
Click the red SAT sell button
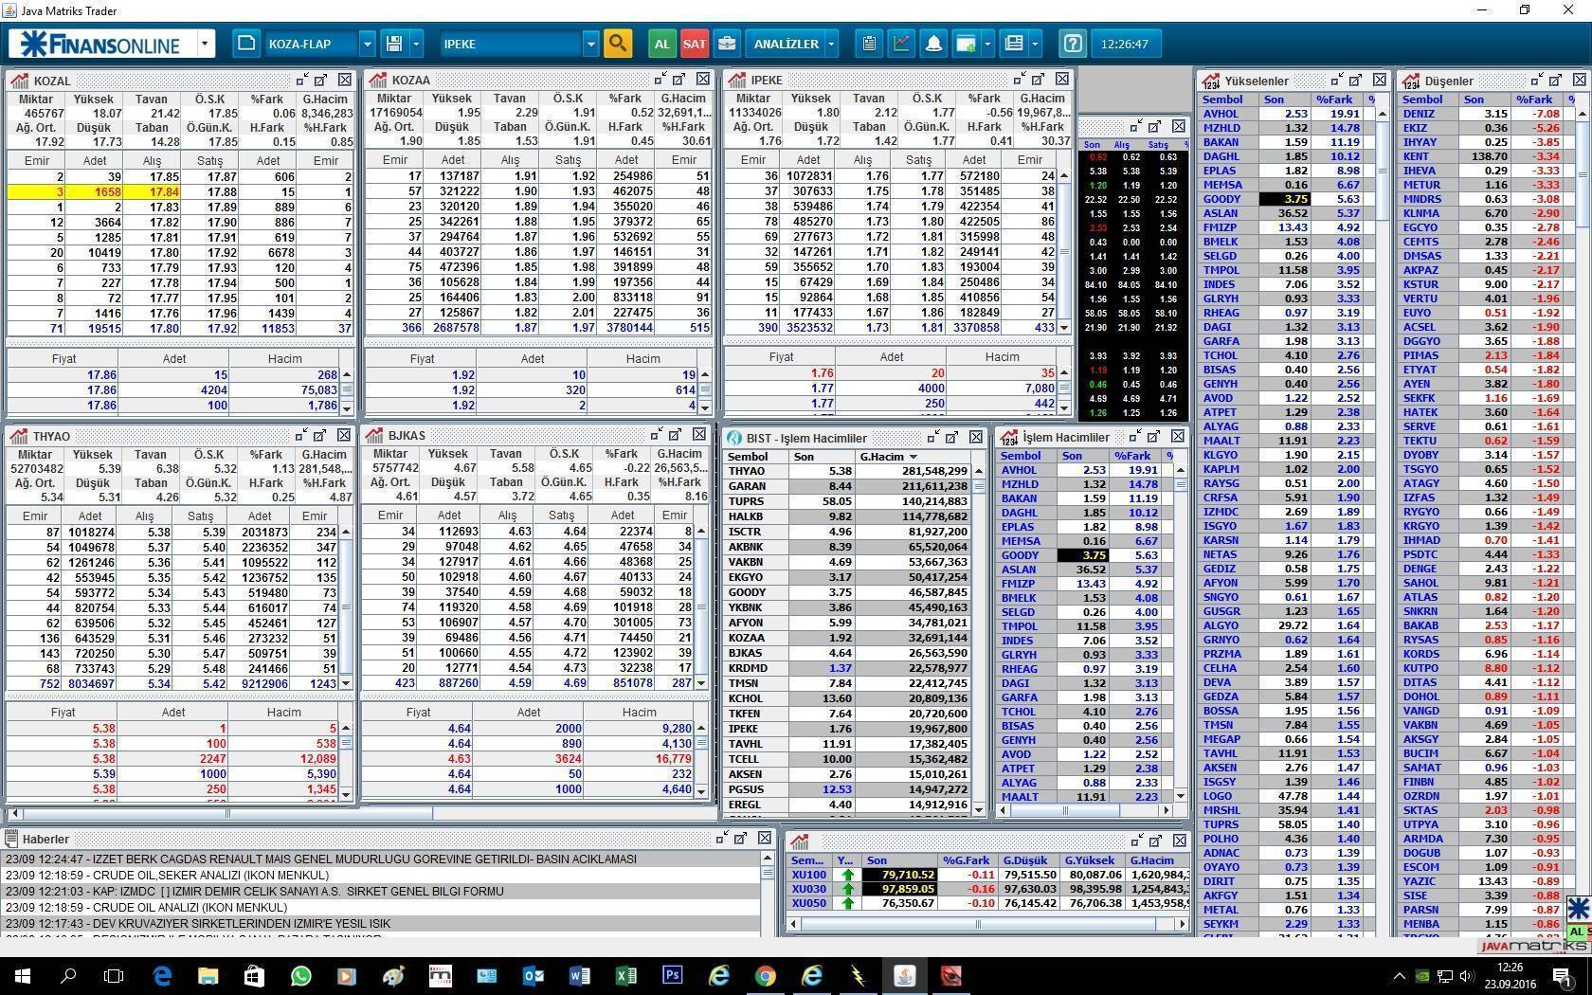tap(695, 44)
